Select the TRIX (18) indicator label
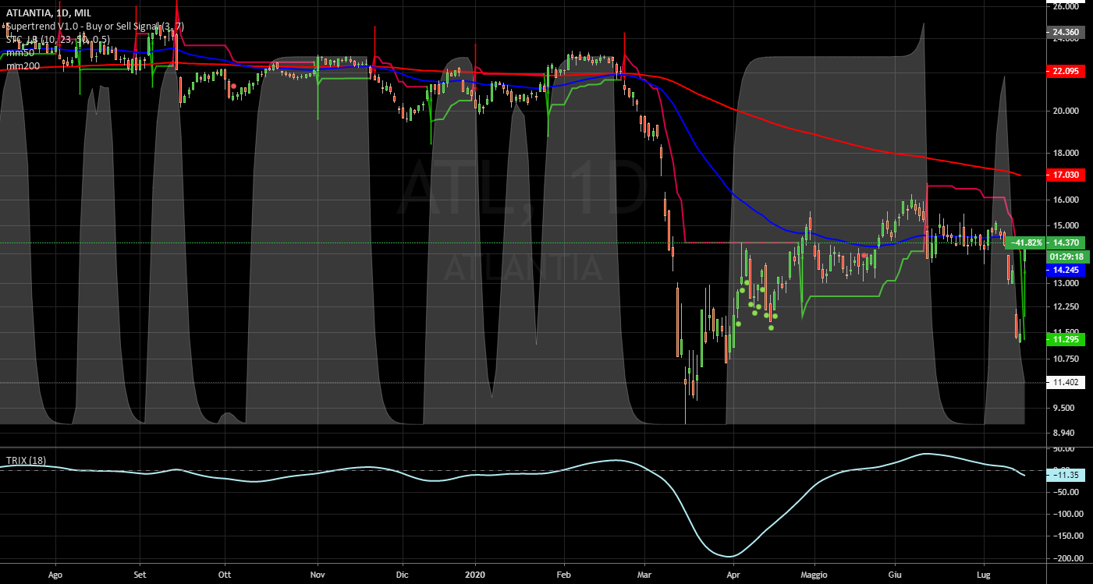 click(26, 460)
